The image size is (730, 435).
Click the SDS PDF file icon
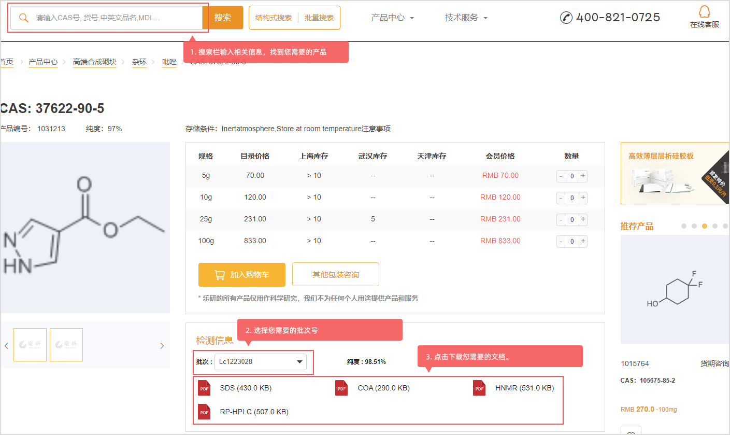pos(204,388)
